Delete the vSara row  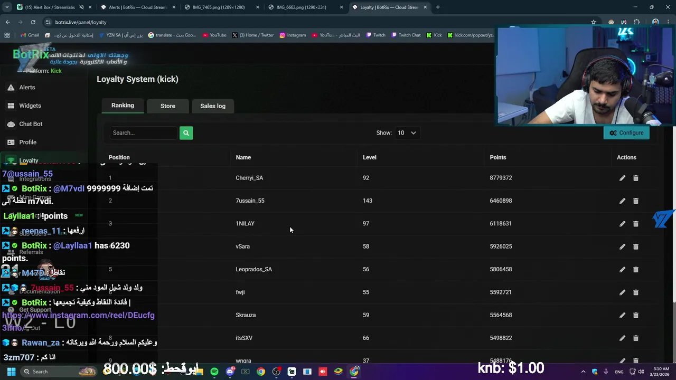click(x=636, y=246)
